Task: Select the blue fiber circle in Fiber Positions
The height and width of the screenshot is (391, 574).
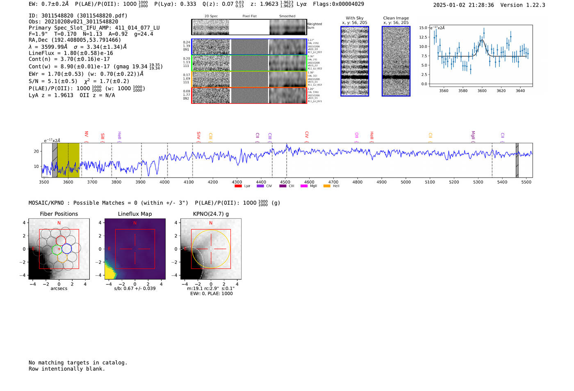Action: coord(67,249)
